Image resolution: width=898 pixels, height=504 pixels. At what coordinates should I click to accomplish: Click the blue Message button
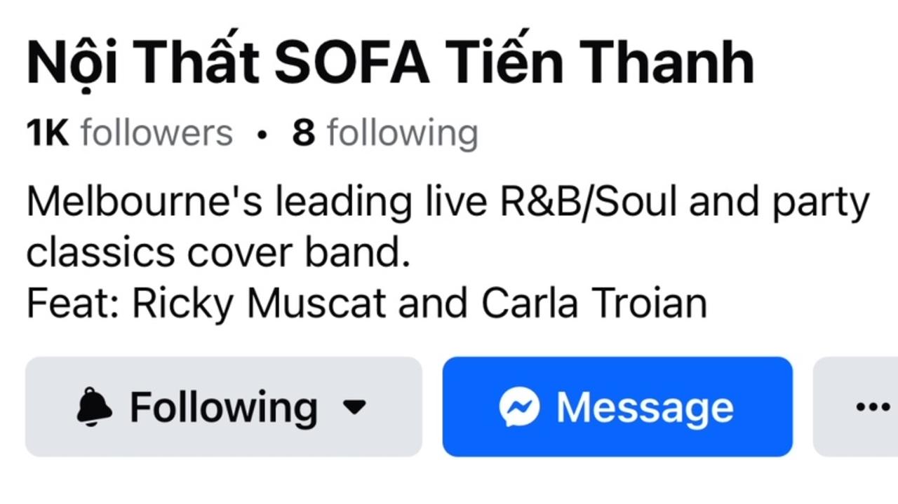[617, 407]
